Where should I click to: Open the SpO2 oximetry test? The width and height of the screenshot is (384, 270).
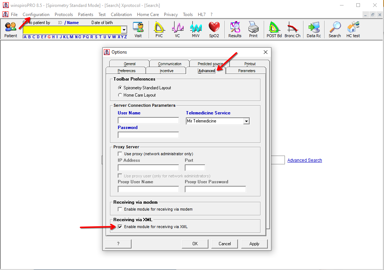pos(214,30)
